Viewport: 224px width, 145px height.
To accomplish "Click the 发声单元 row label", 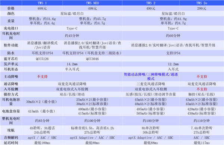I will click(11, 64).
